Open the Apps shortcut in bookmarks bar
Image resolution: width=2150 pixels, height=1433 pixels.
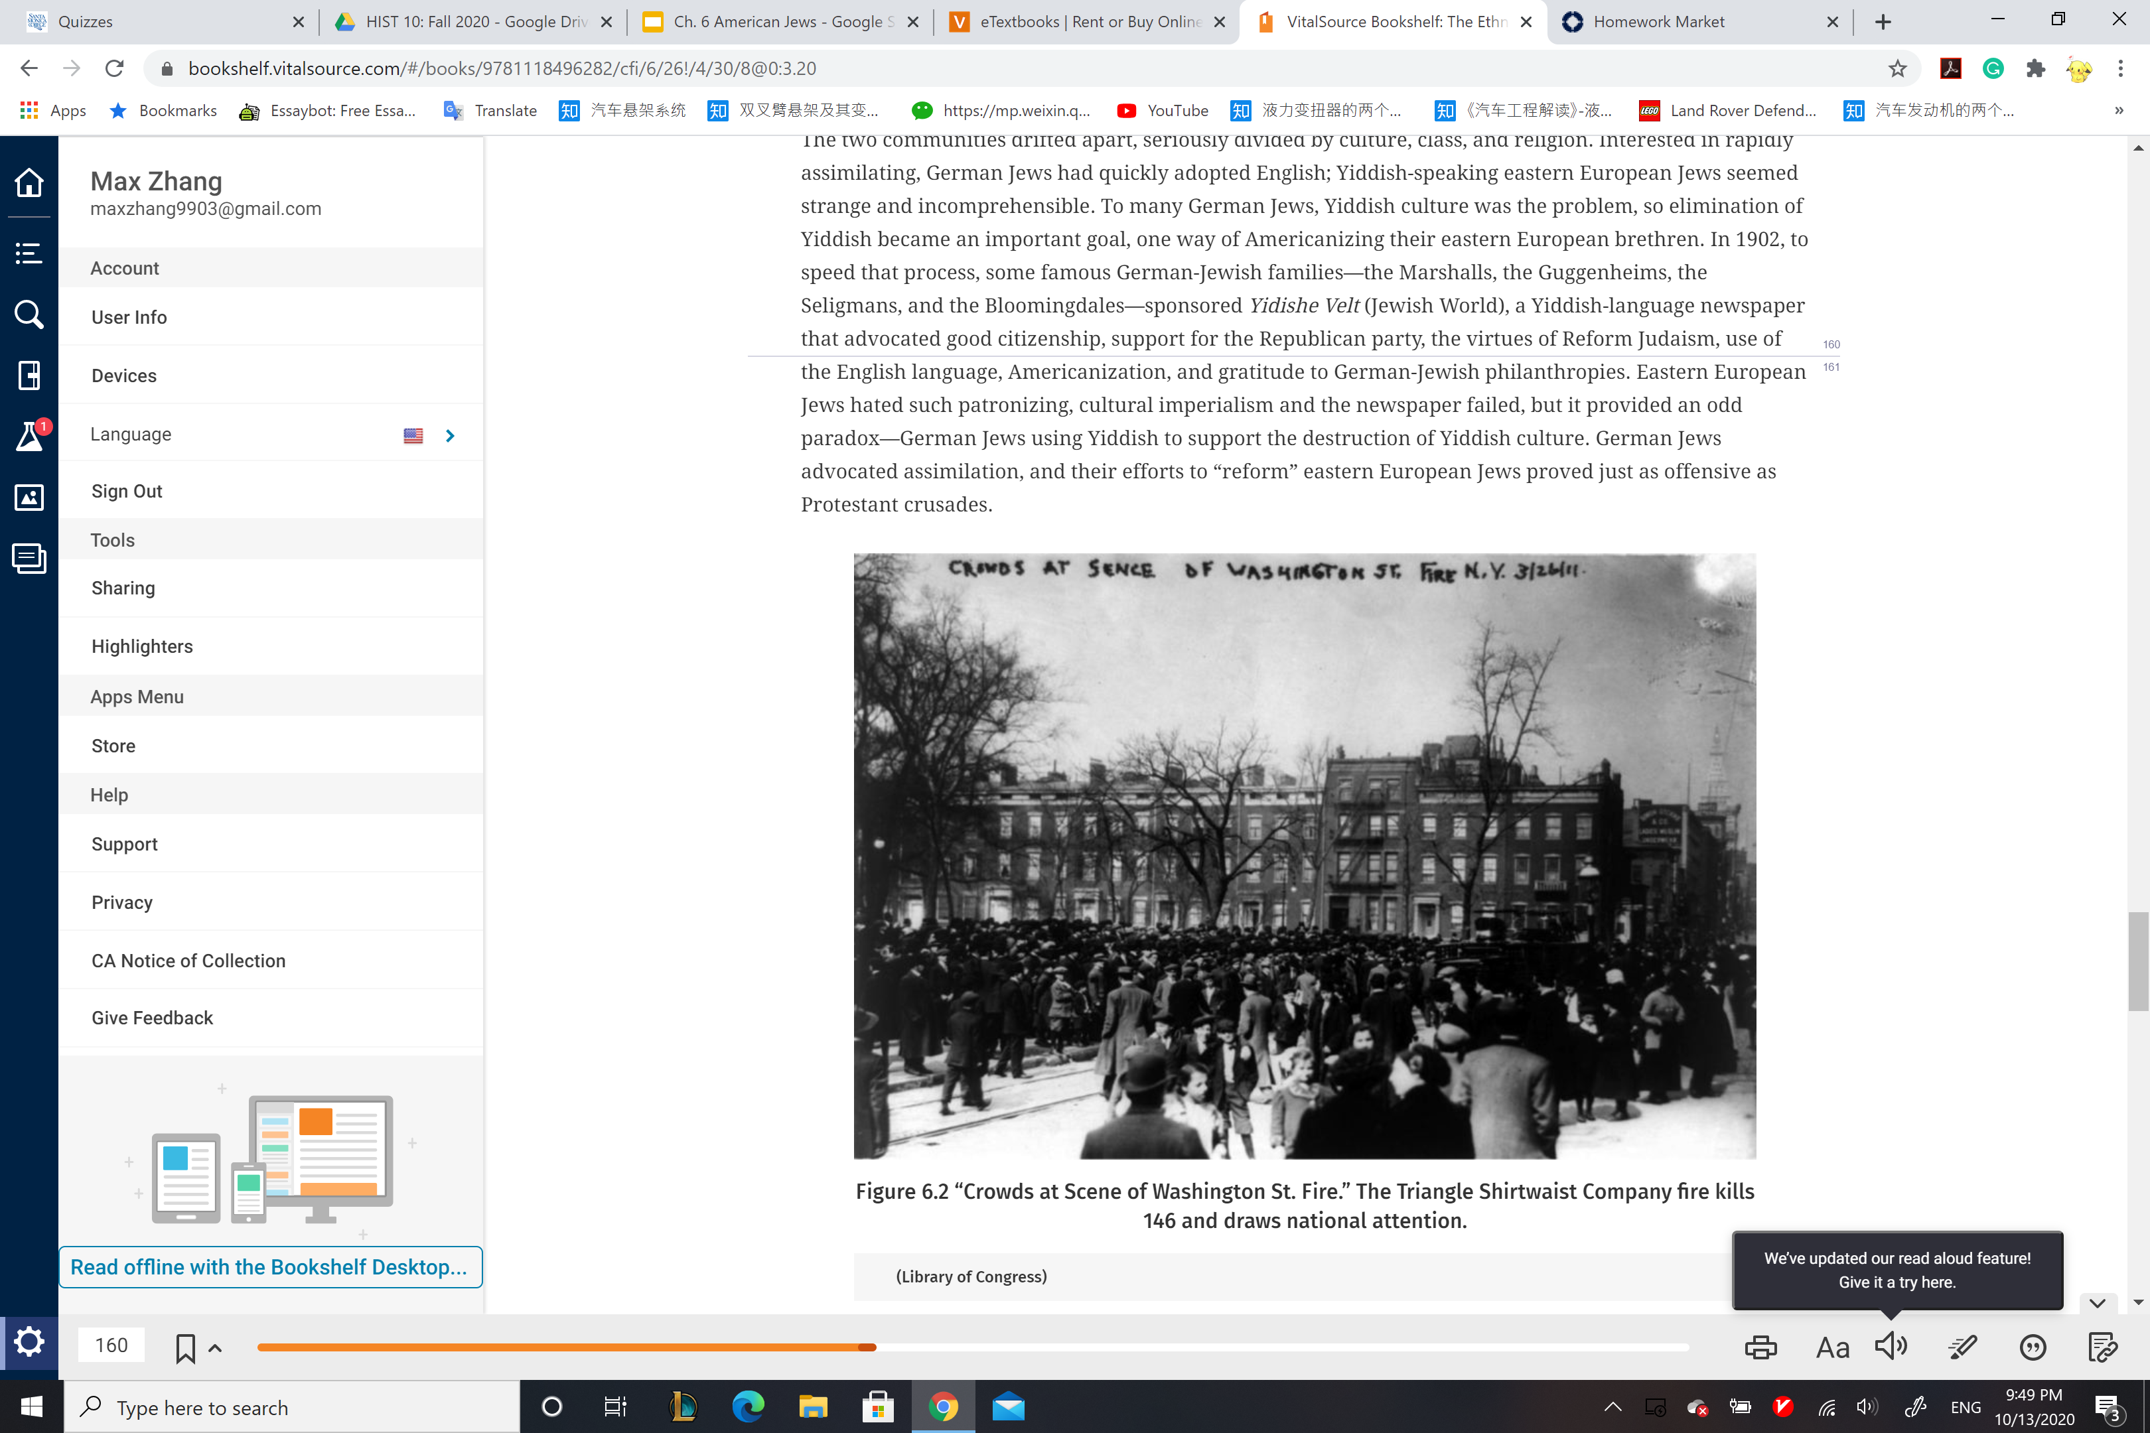pyautogui.click(x=53, y=111)
